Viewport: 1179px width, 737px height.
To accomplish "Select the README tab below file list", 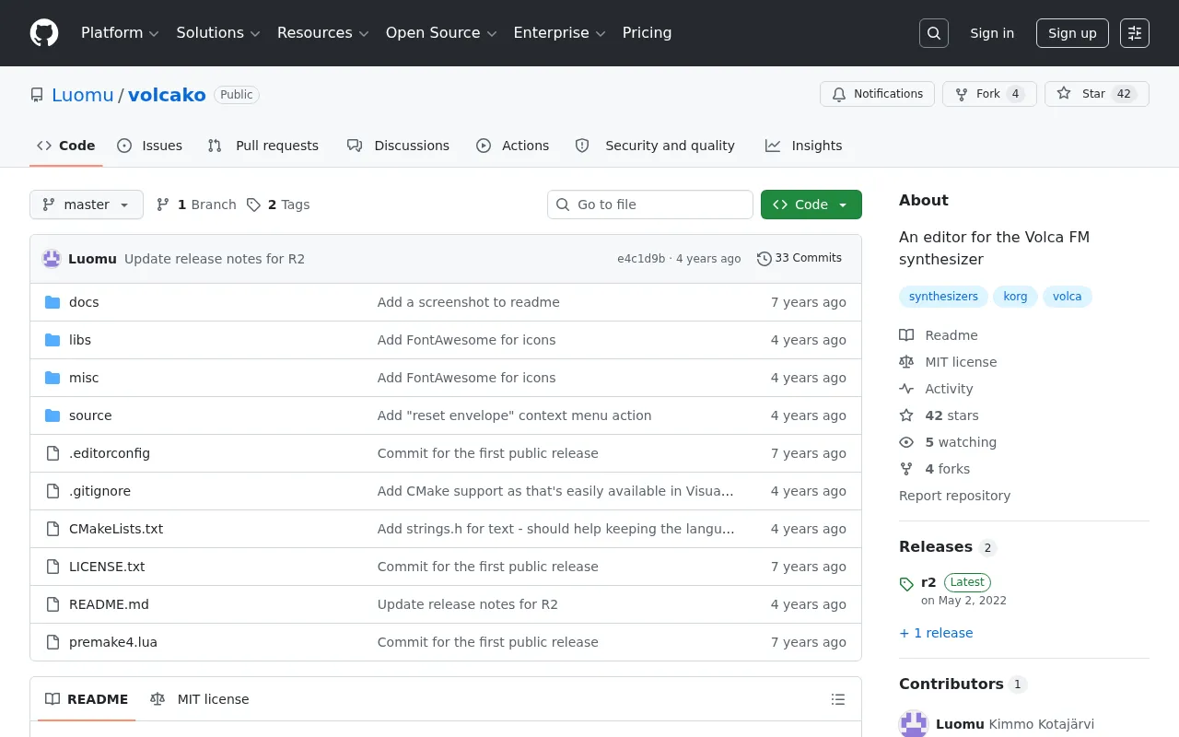I will [x=87, y=699].
